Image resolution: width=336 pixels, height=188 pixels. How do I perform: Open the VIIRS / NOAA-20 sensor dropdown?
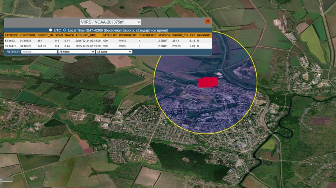pyautogui.click(x=110, y=22)
